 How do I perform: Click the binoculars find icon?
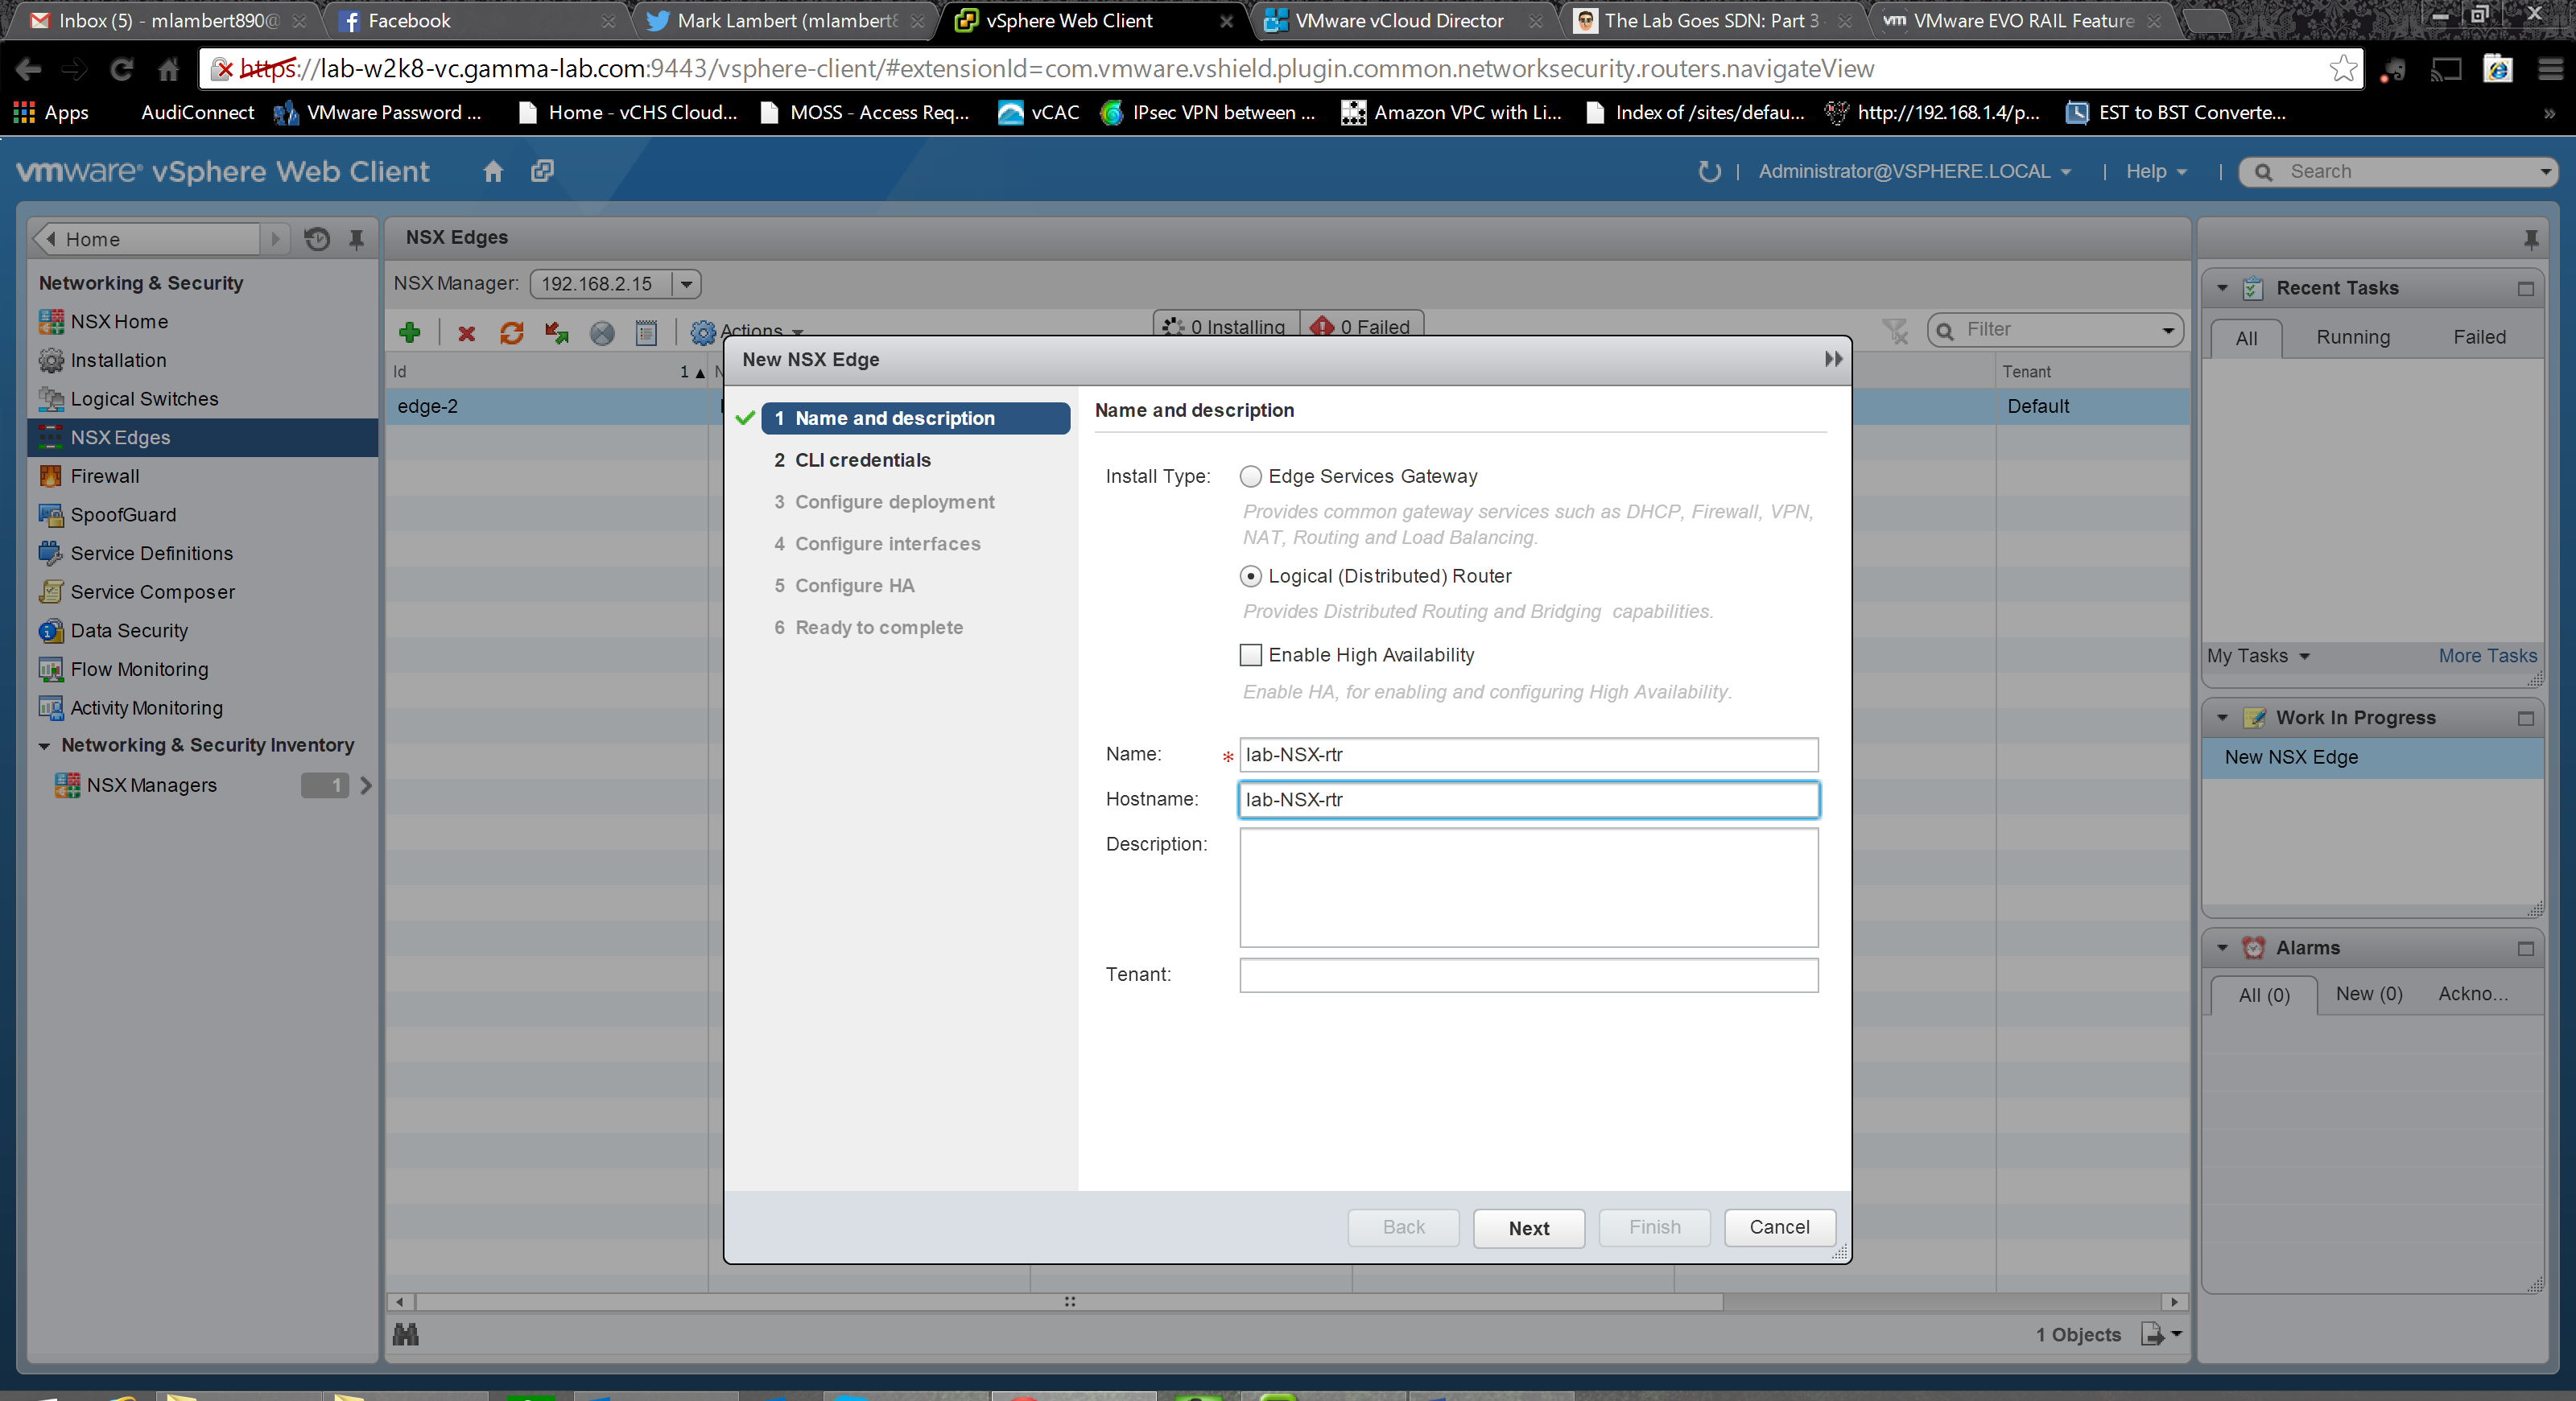(406, 1334)
